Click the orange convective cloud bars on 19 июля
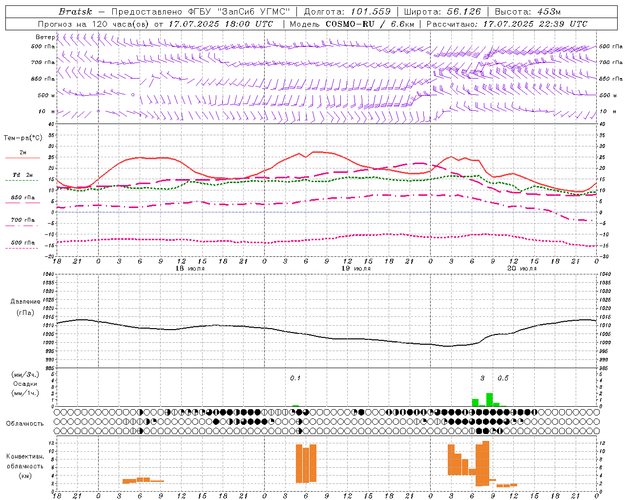 click(306, 463)
